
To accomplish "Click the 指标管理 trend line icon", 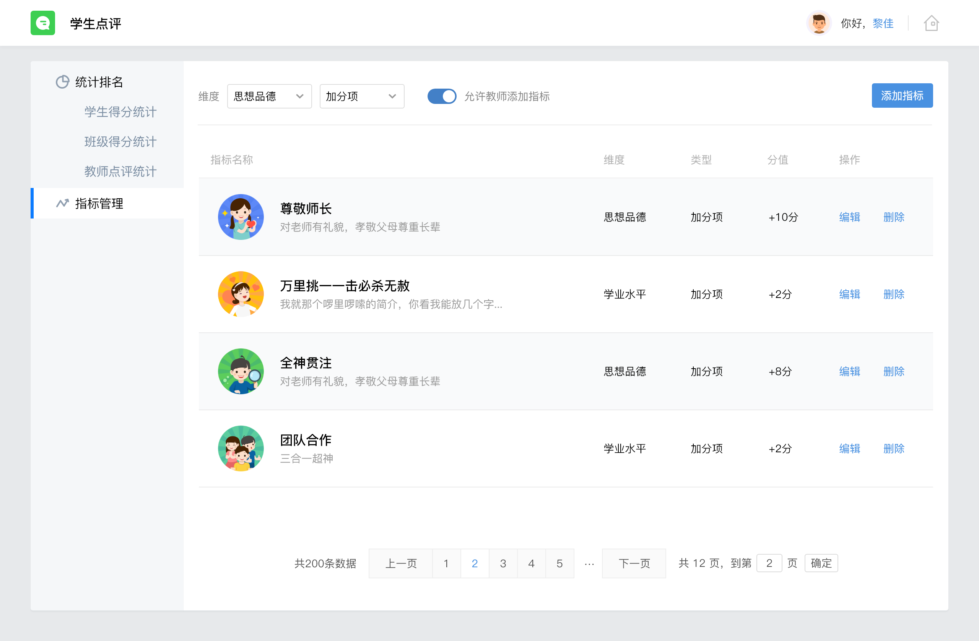I will click(x=62, y=203).
